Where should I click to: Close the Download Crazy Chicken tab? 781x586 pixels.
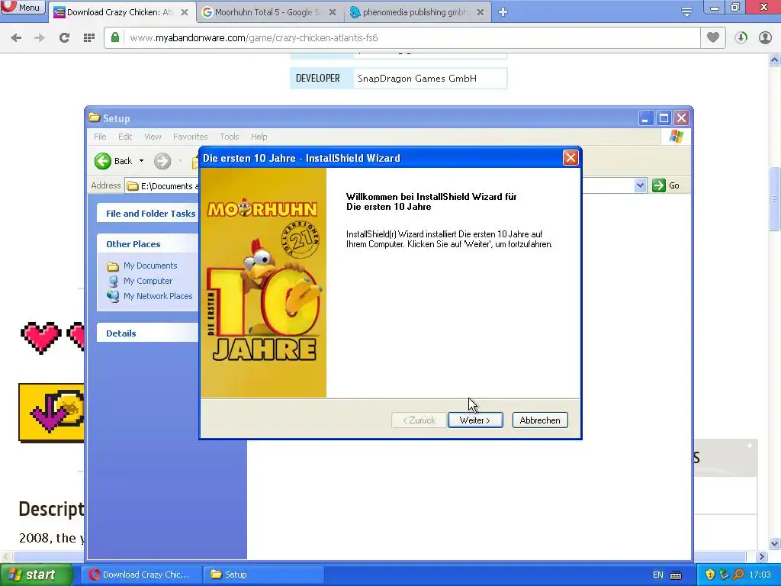[185, 12]
